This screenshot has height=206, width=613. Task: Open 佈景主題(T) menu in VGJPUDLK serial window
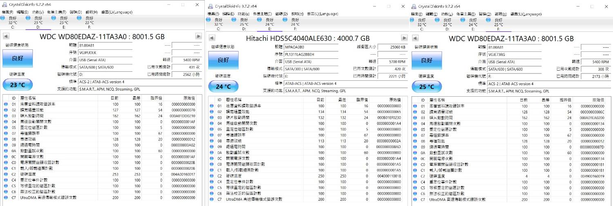tap(56, 12)
